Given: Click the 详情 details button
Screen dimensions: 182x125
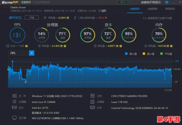Looking at the screenshot, I should [x=32, y=18].
